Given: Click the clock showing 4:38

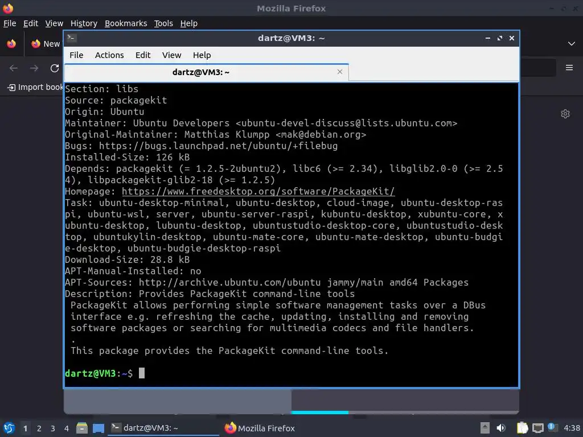Looking at the screenshot, I should click(572, 428).
